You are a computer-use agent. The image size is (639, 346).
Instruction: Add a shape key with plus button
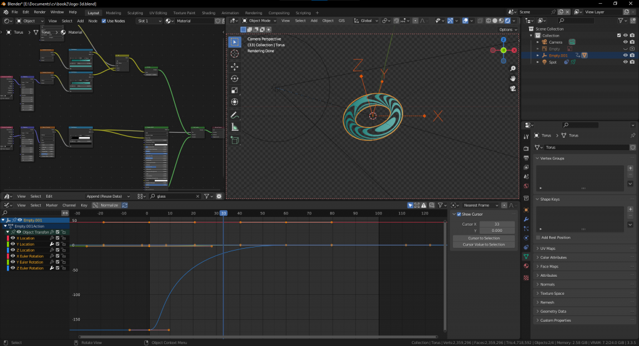(x=630, y=209)
